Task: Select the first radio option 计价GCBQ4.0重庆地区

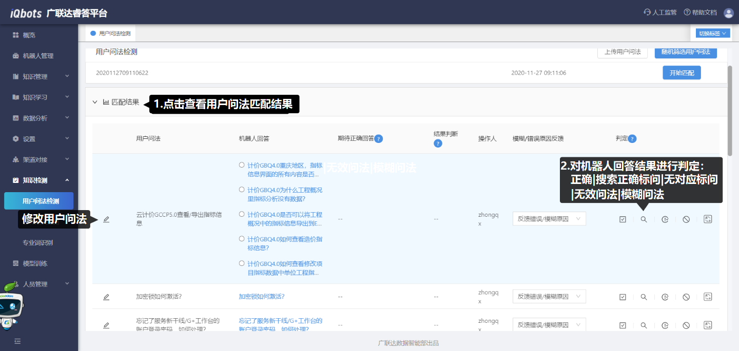Action: point(242,165)
